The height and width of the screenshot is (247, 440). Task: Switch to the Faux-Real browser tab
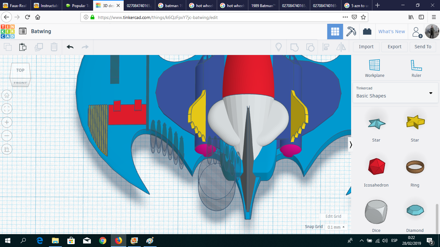tap(15, 5)
